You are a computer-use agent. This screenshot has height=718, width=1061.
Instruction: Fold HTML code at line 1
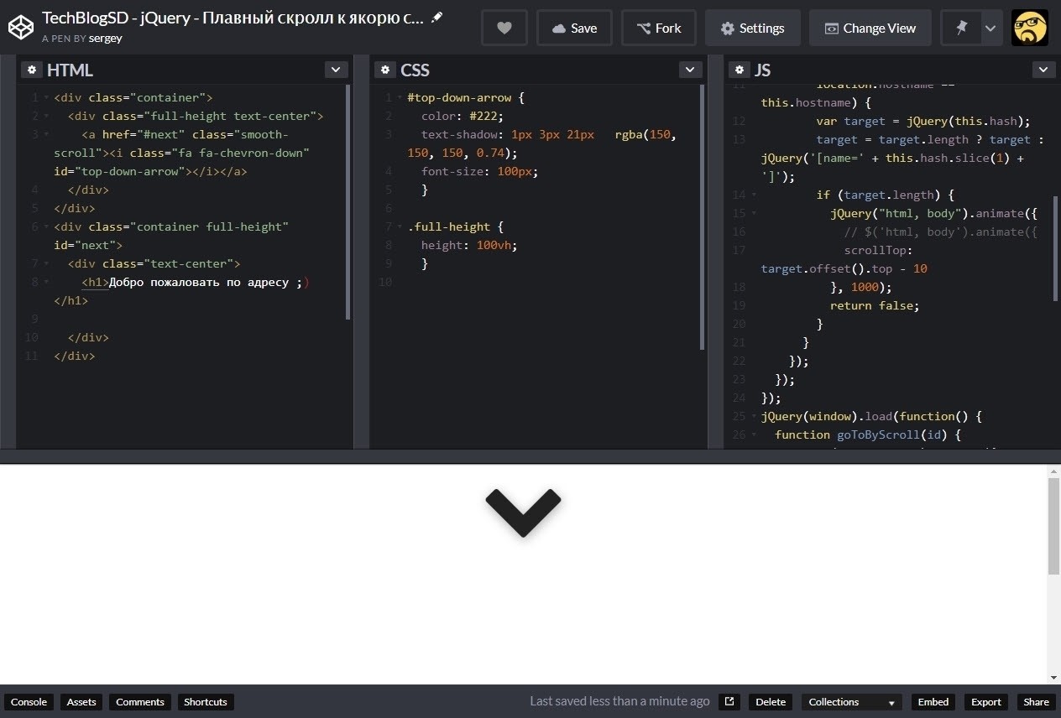pos(47,97)
